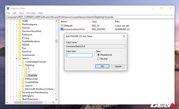Open the View menu
The image size is (179, 109).
click(21, 13)
